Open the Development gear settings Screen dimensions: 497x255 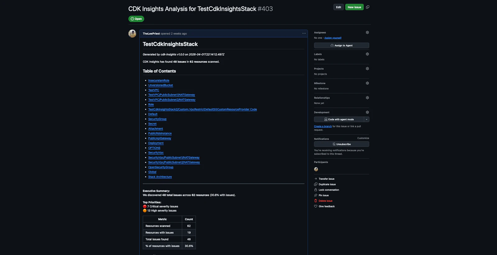click(x=367, y=112)
